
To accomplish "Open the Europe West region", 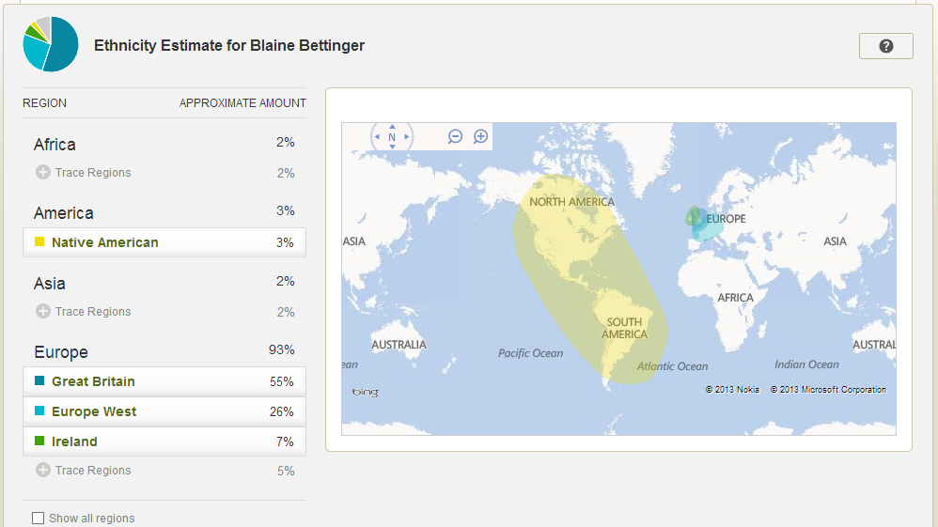I will (164, 411).
